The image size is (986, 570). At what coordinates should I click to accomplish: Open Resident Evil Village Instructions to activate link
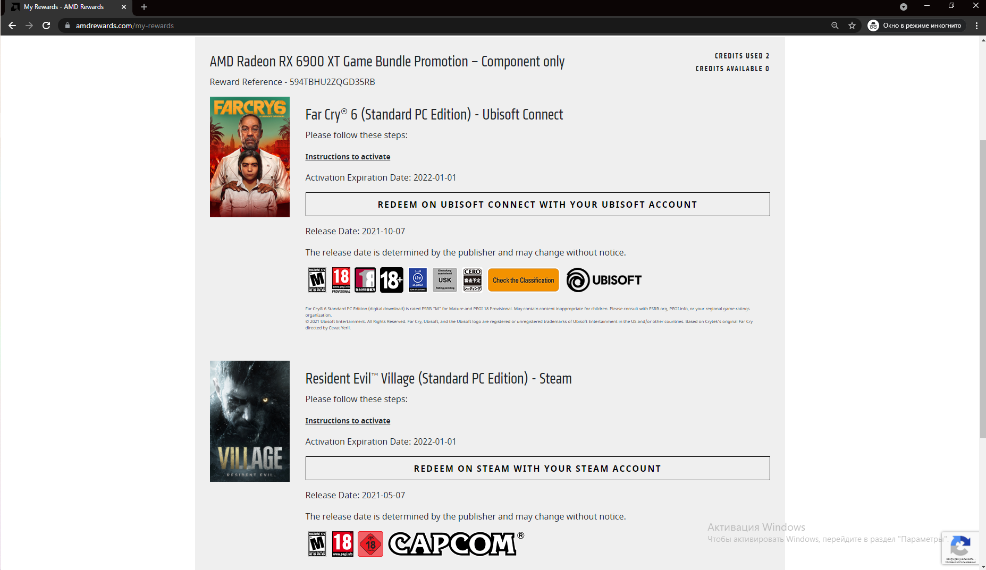point(348,421)
